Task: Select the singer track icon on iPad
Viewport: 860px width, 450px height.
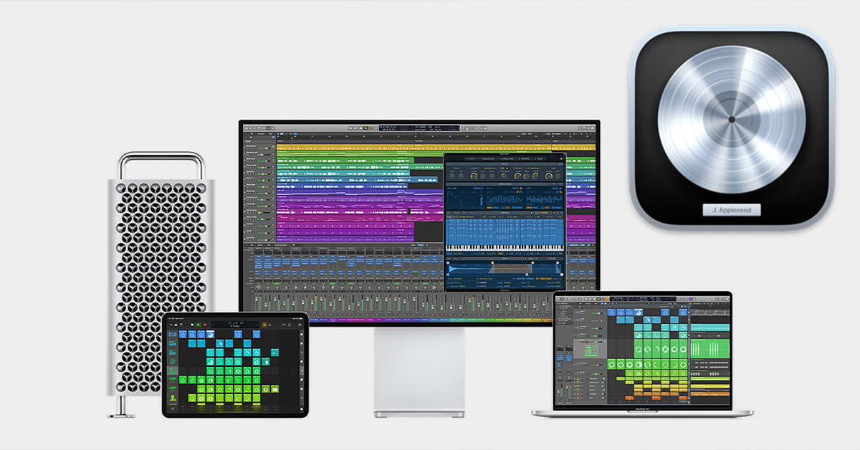Action: coord(173,398)
